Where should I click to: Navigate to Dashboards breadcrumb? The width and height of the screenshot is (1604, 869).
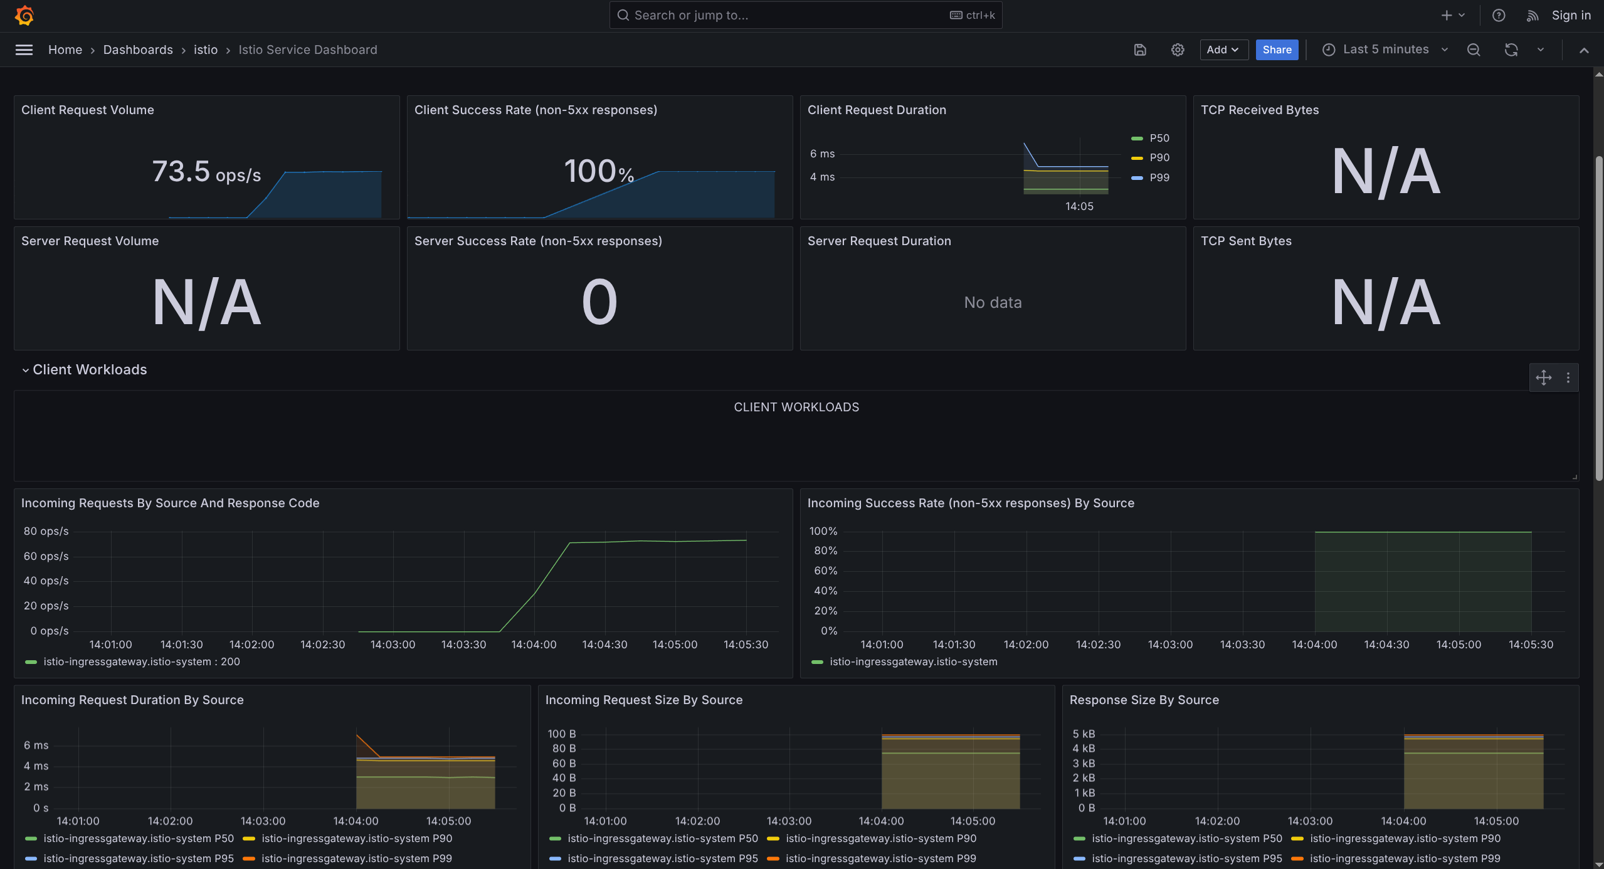137,50
